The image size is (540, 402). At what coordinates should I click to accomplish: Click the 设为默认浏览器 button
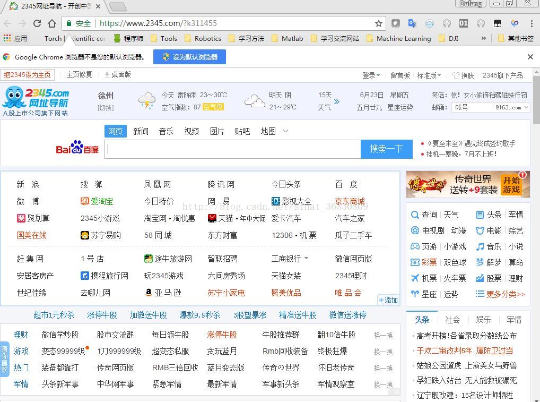tap(189, 57)
